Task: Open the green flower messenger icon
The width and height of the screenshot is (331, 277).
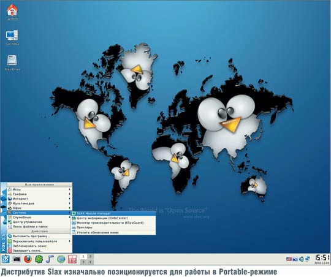Action: [x=39, y=259]
